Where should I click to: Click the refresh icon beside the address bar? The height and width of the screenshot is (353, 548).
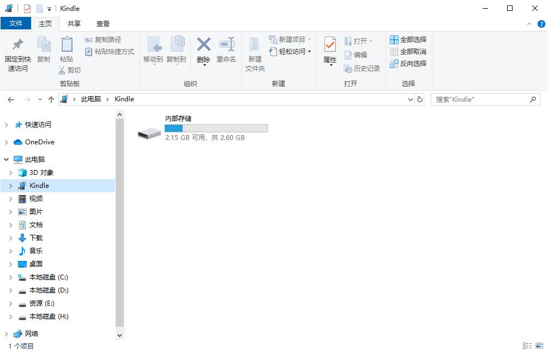coord(419,99)
